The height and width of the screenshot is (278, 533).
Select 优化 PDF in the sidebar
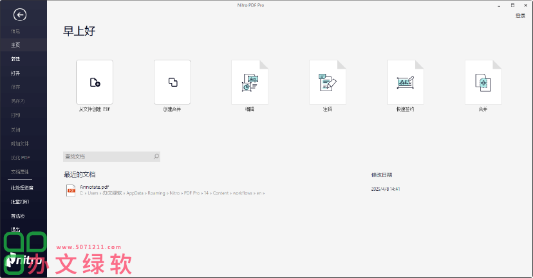pyautogui.click(x=21, y=158)
